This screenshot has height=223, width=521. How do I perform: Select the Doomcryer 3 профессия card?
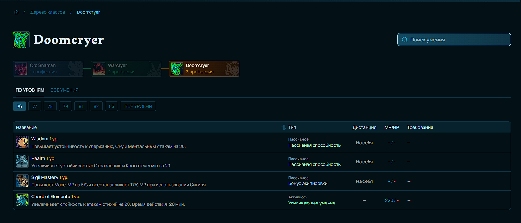(204, 69)
